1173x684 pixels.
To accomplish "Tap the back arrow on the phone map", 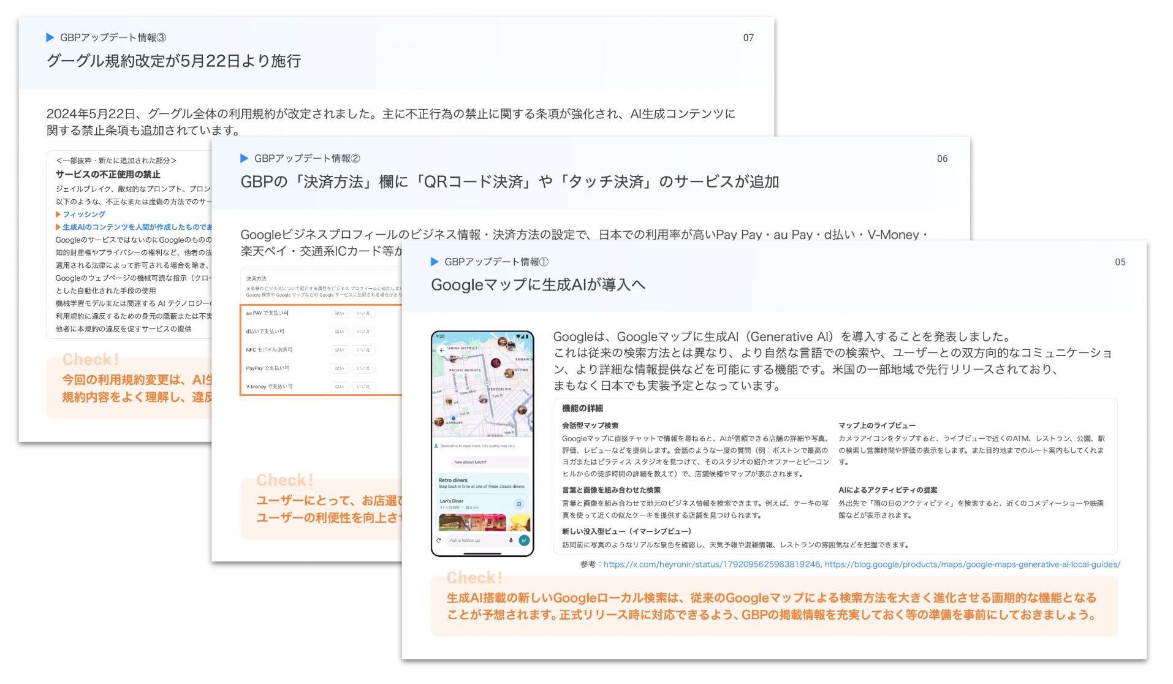I will pos(442,351).
